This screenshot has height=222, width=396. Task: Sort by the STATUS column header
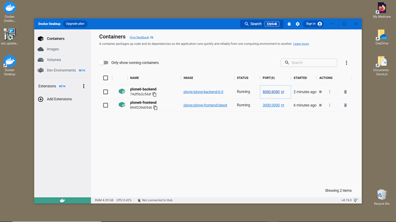point(242,78)
